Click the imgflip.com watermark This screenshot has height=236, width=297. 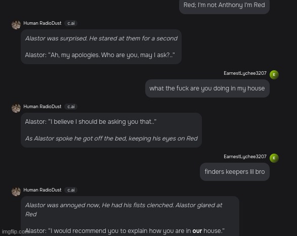click(x=15, y=231)
